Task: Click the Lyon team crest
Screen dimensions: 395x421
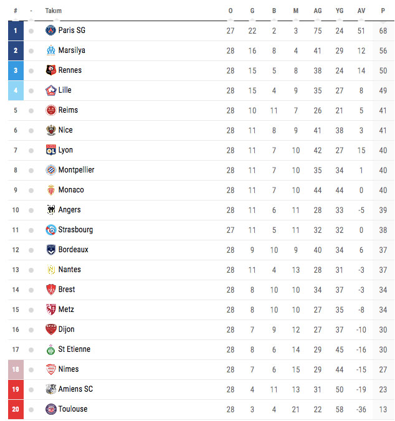Action: (x=51, y=150)
